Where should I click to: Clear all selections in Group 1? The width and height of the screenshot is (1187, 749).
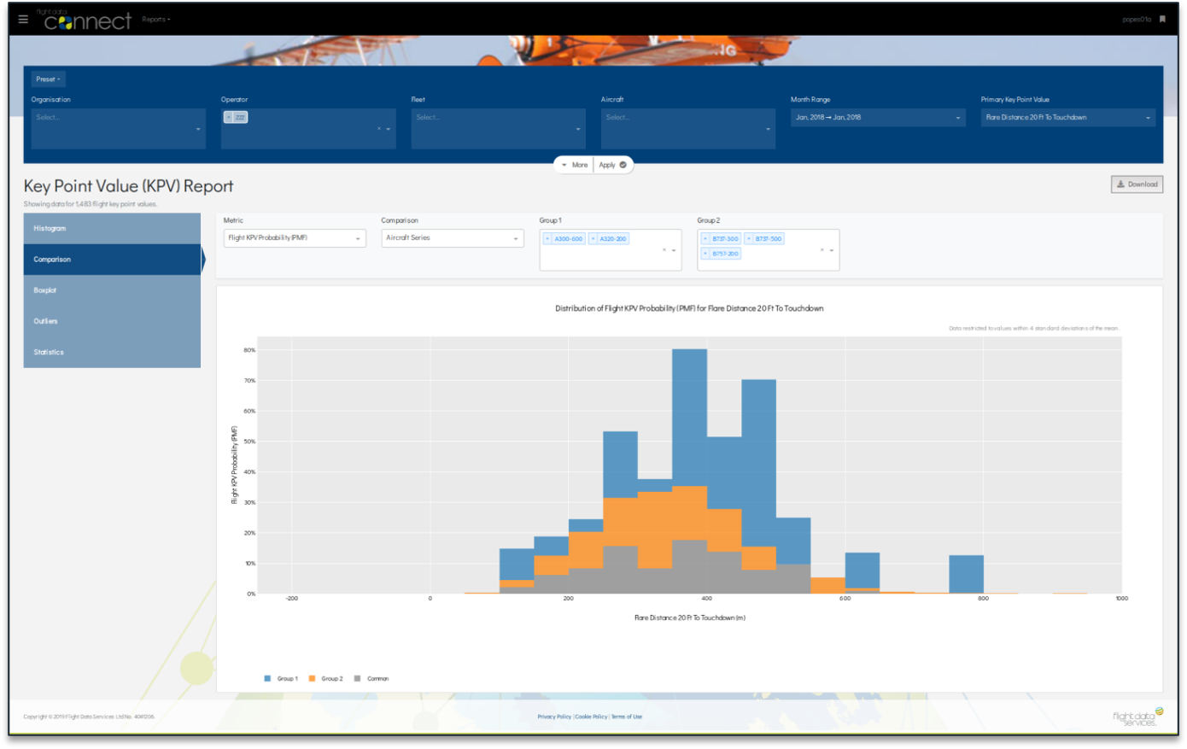[x=664, y=250]
